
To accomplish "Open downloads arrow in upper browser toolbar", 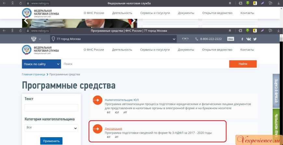I will (278, 3).
